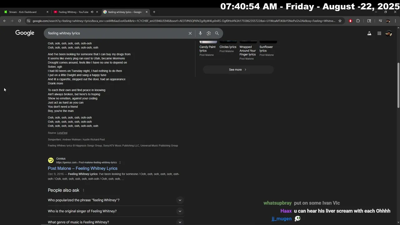Open Circles lyrics card

point(228,47)
